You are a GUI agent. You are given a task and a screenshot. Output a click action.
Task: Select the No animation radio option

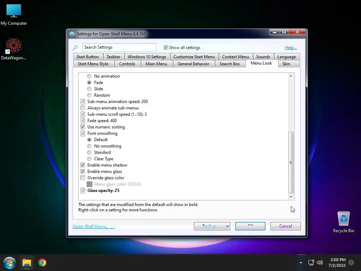(x=89, y=76)
